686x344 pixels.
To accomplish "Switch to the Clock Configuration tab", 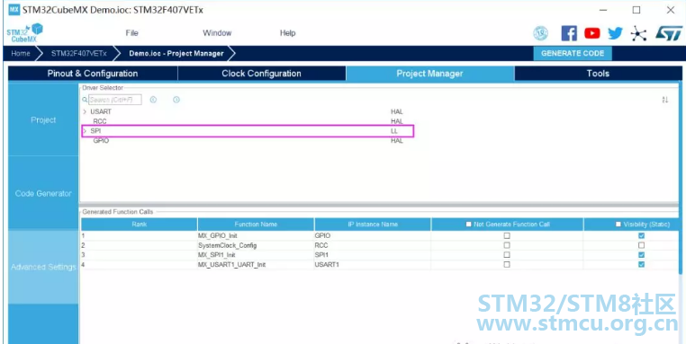I will click(x=261, y=74).
